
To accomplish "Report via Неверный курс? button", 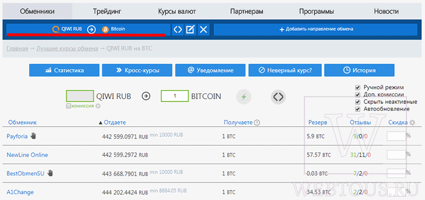I will 285,71.
